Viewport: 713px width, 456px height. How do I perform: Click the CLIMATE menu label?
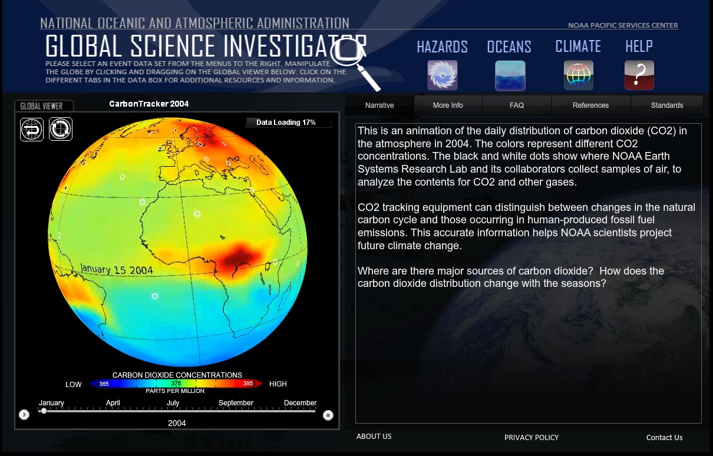point(578,47)
